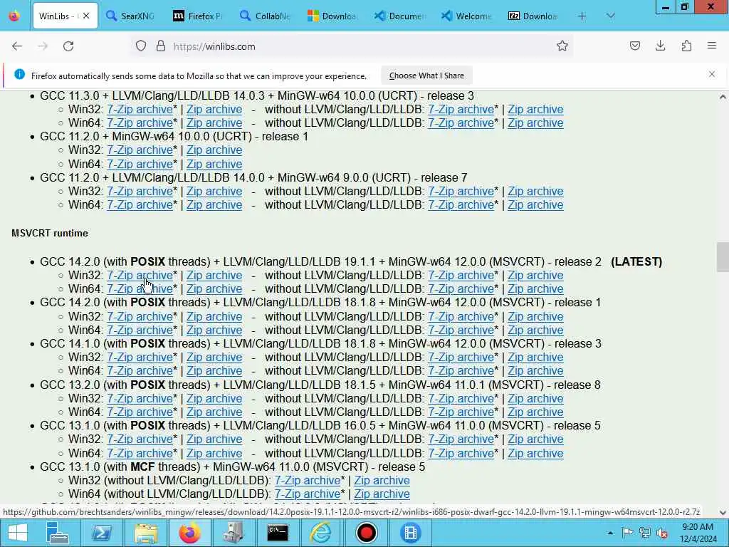Switch to the 7z Download tab
This screenshot has height=547, width=729.
(x=533, y=16)
